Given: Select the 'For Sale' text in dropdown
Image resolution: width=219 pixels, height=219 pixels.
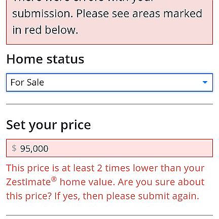Looking at the screenshot, I should pyautogui.click(x=27, y=83).
